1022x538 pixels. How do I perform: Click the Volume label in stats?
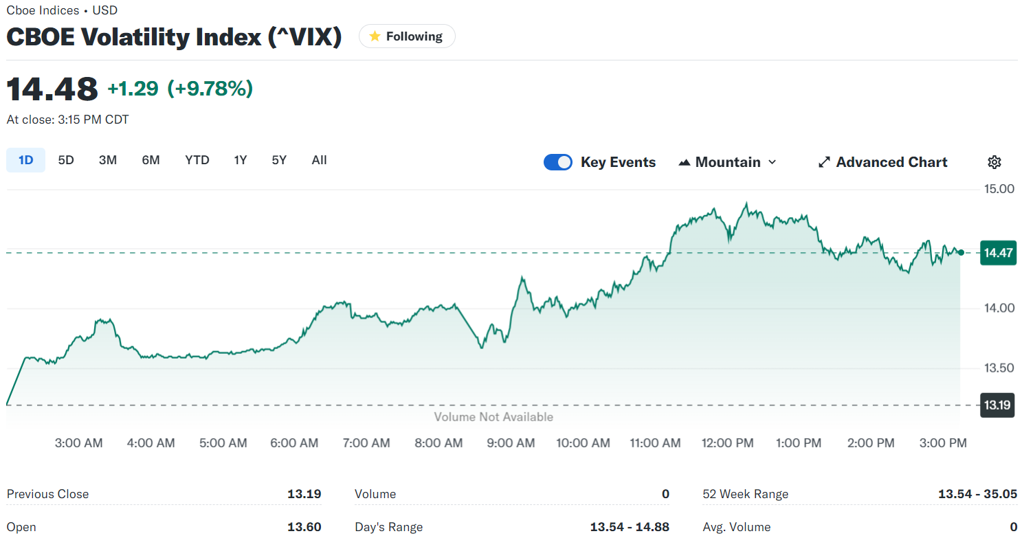(375, 494)
